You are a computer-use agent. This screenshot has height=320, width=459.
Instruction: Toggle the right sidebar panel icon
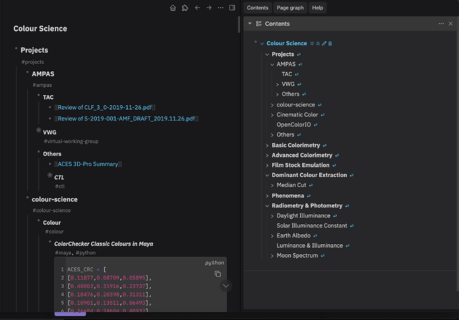(x=232, y=7)
